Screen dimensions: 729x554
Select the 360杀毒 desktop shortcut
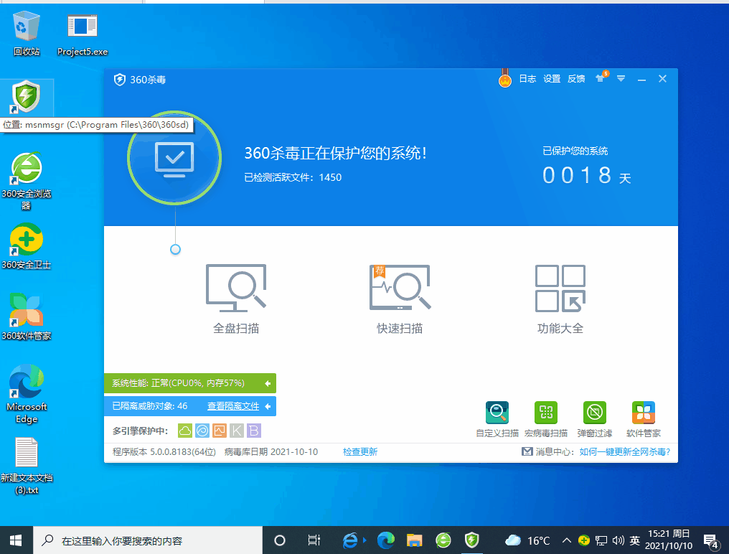pos(27,97)
